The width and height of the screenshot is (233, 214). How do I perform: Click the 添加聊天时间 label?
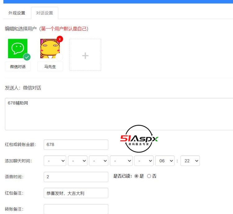click(x=18, y=161)
